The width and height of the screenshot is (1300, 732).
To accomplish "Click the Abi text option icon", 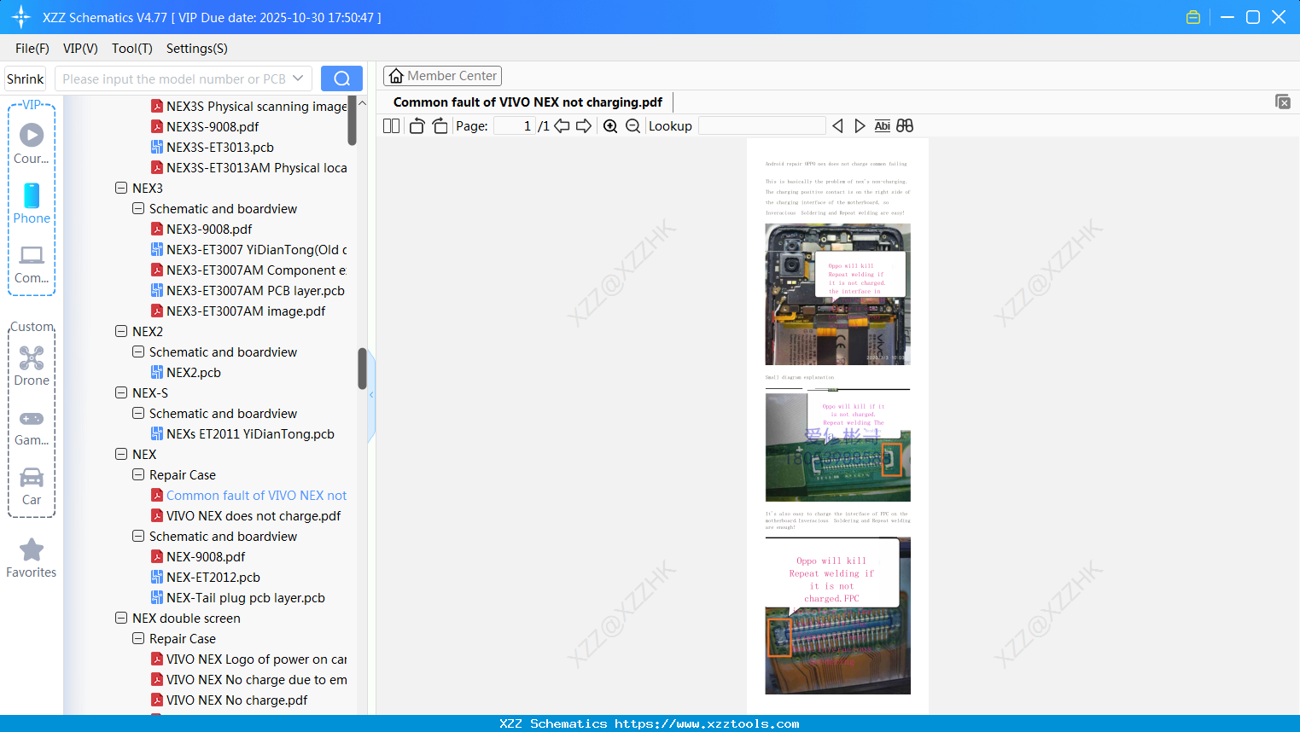I will (883, 126).
